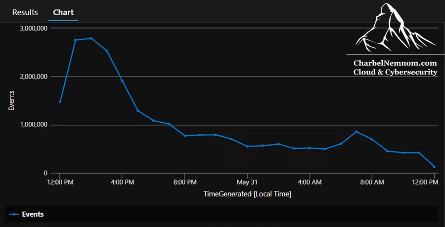
Task: Open the CharbelNemnom.com link text
Action: coord(395,63)
